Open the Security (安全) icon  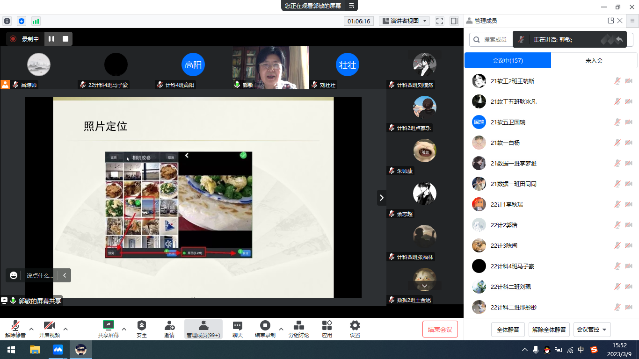(x=141, y=329)
